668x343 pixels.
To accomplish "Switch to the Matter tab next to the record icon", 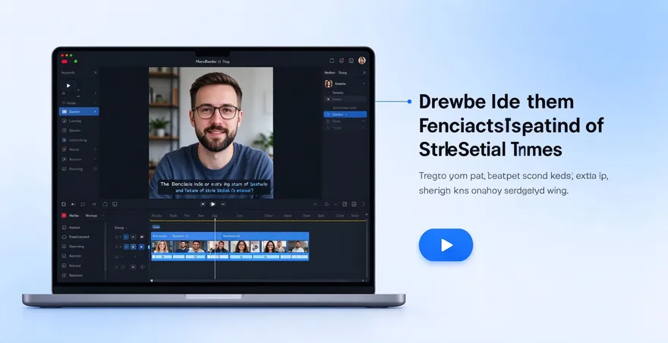I will tap(74, 216).
